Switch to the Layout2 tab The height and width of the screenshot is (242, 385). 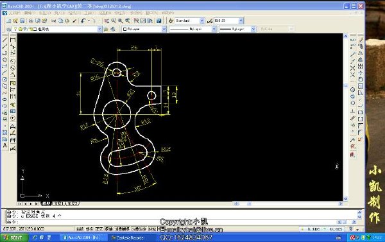(73, 203)
